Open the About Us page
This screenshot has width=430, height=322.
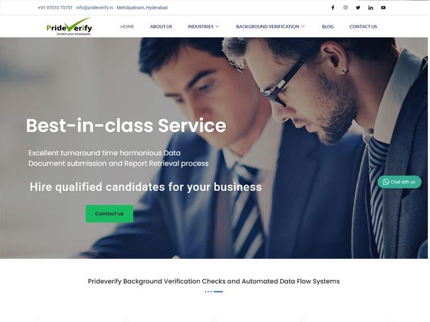(x=161, y=26)
